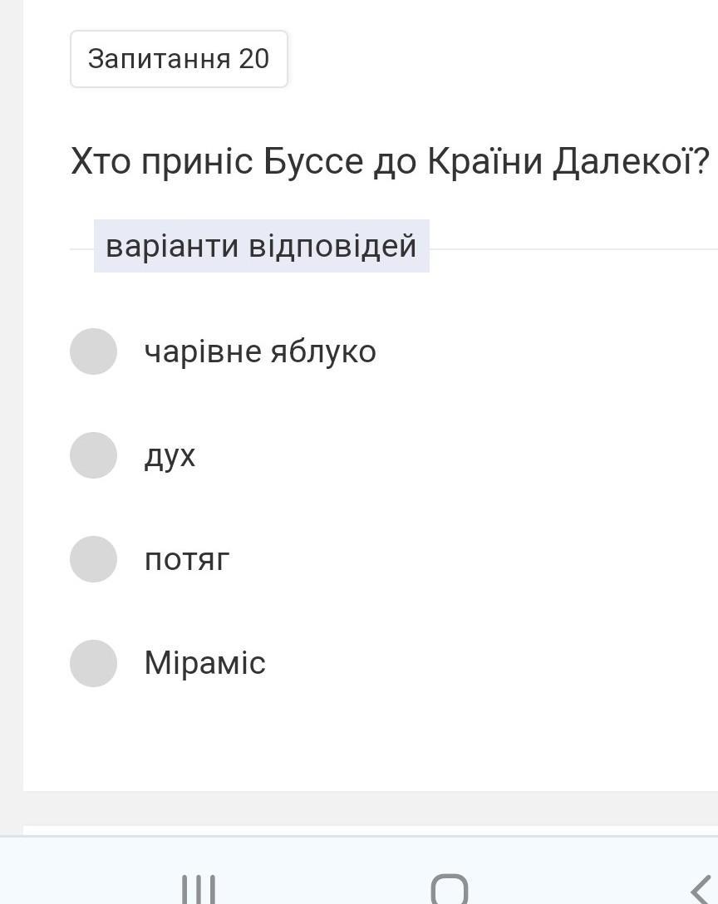Tap the answer label 'потяг'
This screenshot has height=904, width=718.
pos(186,560)
